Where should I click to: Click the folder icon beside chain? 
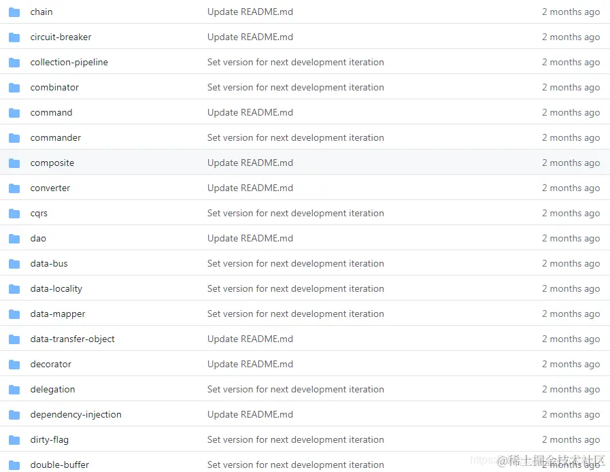point(14,12)
